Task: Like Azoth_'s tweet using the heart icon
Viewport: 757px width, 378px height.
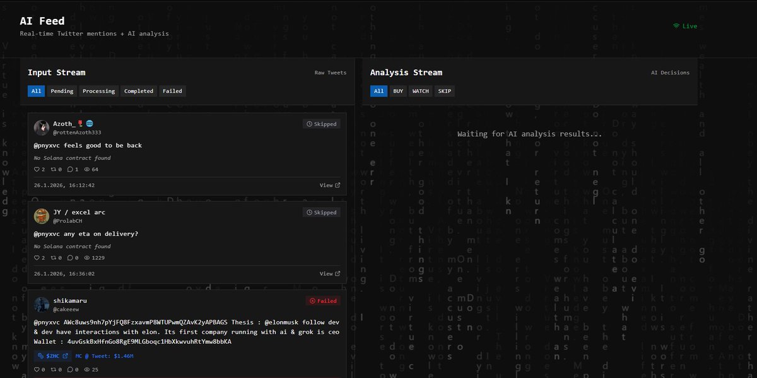Action: 37,169
